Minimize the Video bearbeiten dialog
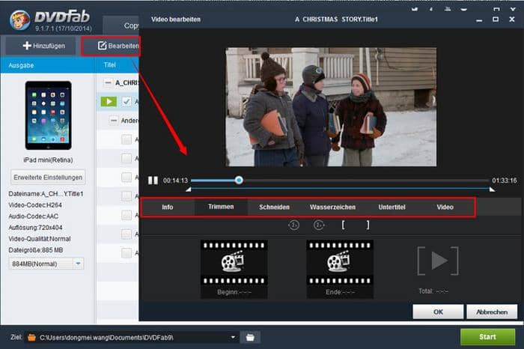This screenshot has width=524, height=349. pyautogui.click(x=479, y=20)
